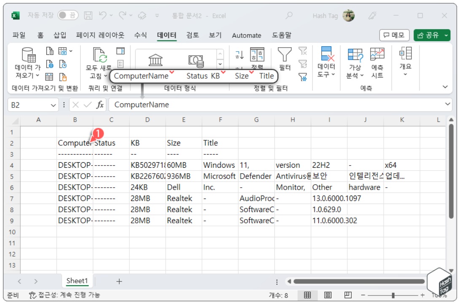Click the horizontal scrollbar thumb
This screenshot has width=460, height=303.
pyautogui.click(x=359, y=282)
